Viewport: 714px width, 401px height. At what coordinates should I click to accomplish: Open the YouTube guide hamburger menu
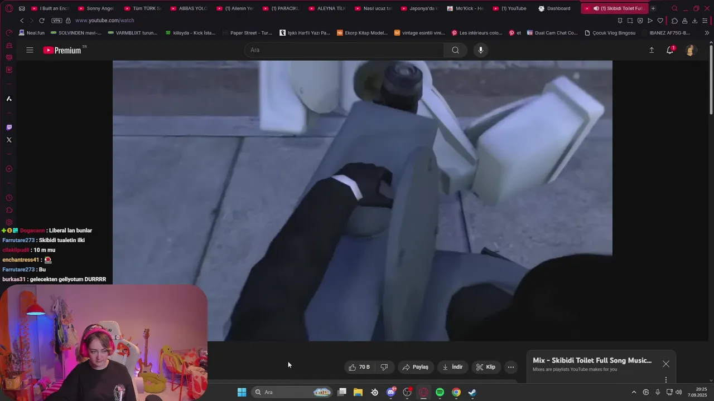pos(30,50)
